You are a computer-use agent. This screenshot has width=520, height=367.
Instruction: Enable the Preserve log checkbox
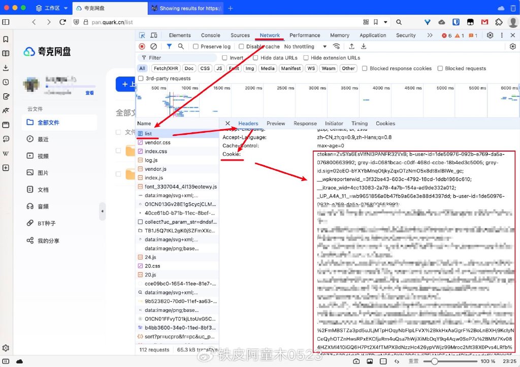(x=194, y=46)
